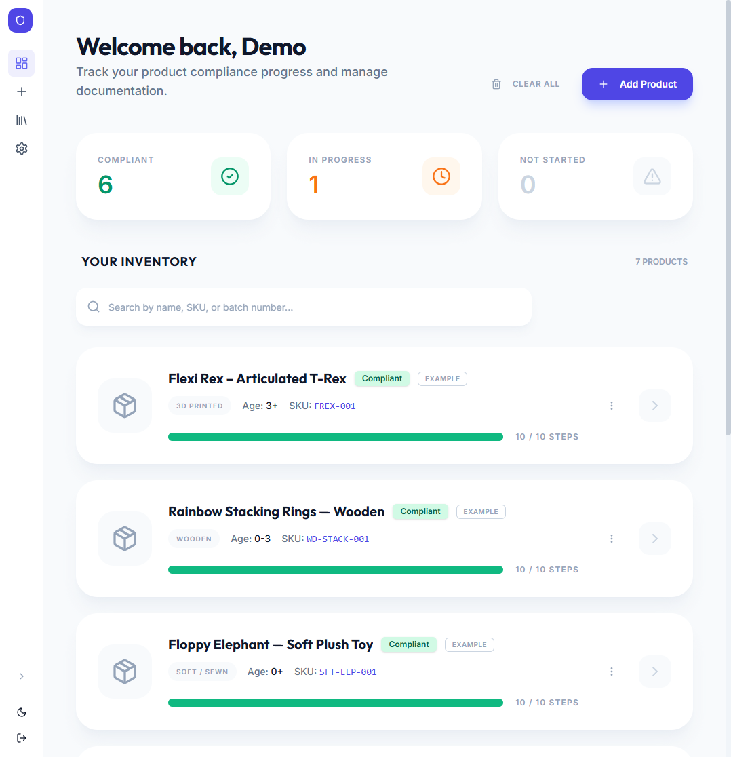
Task: Click the Flexi Rex box thumbnail icon
Action: click(x=125, y=406)
